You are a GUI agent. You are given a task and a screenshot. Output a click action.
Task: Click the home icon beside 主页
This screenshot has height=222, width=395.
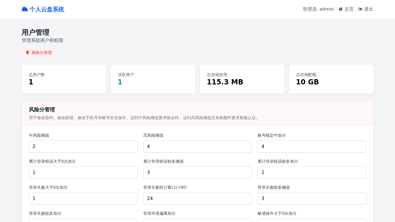click(x=341, y=9)
